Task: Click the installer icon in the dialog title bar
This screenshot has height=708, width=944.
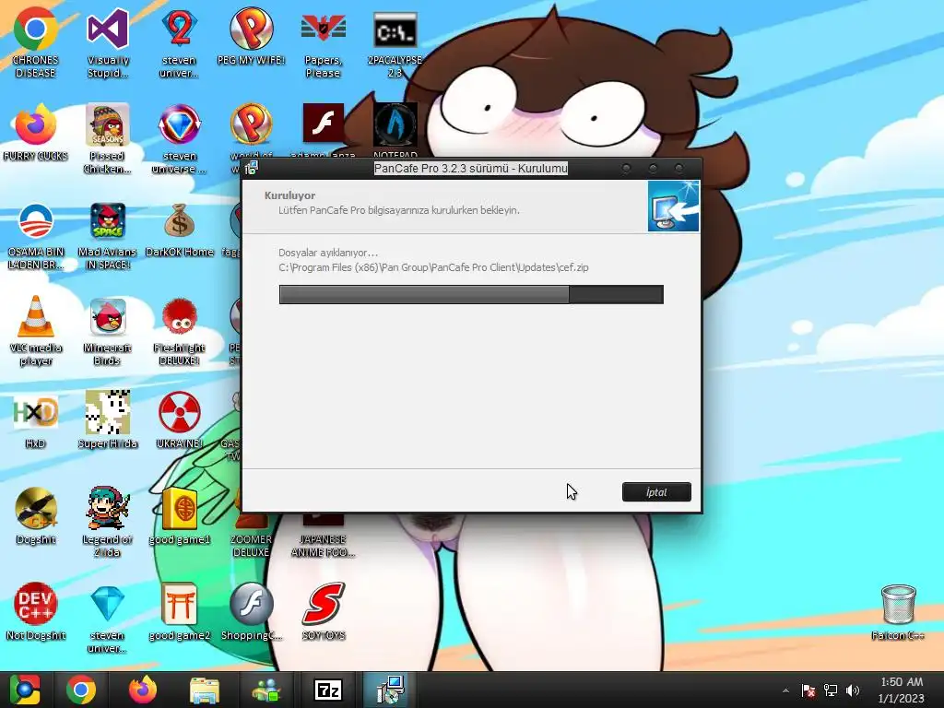Action: click(251, 168)
